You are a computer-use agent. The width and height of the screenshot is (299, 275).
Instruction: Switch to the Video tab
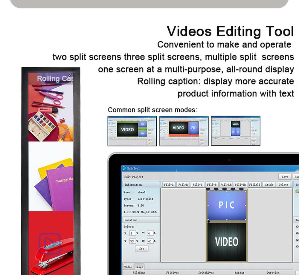point(128,267)
